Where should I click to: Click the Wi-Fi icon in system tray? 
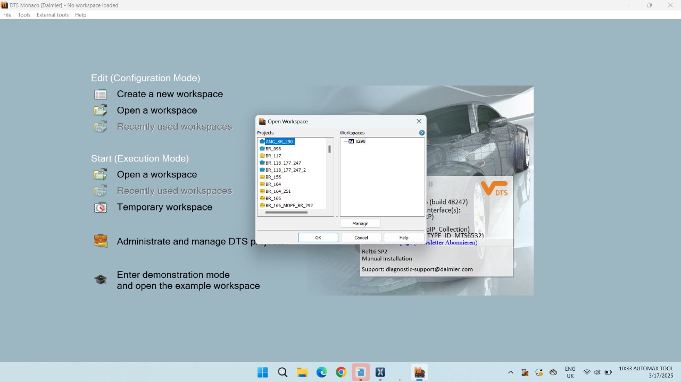[x=587, y=372]
